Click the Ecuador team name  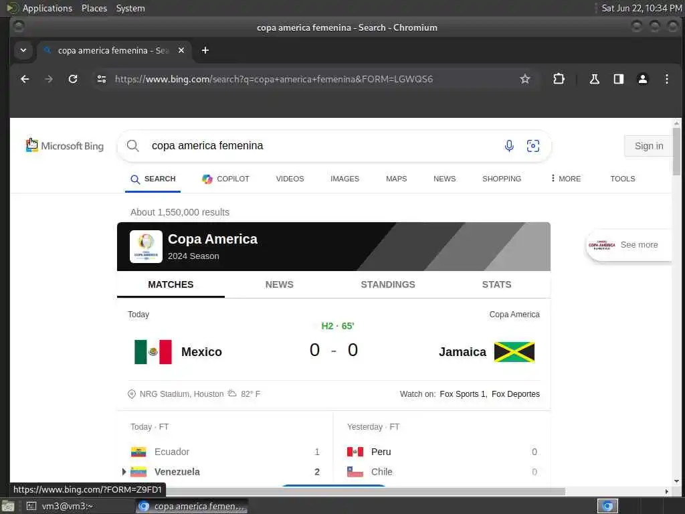click(x=172, y=452)
